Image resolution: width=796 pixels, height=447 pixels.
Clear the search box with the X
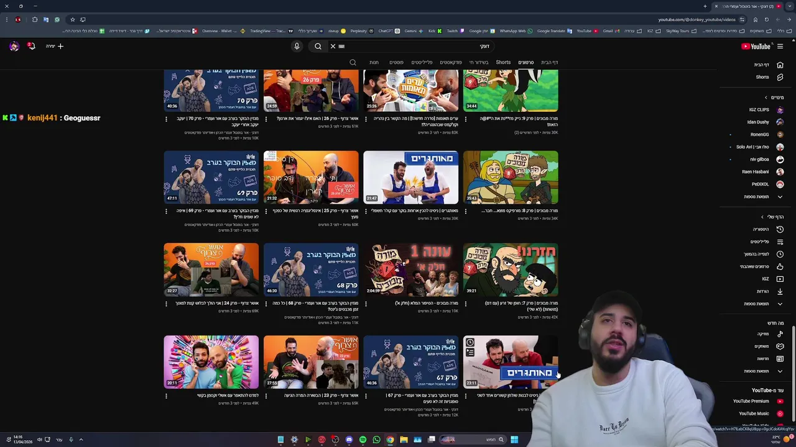(x=333, y=46)
